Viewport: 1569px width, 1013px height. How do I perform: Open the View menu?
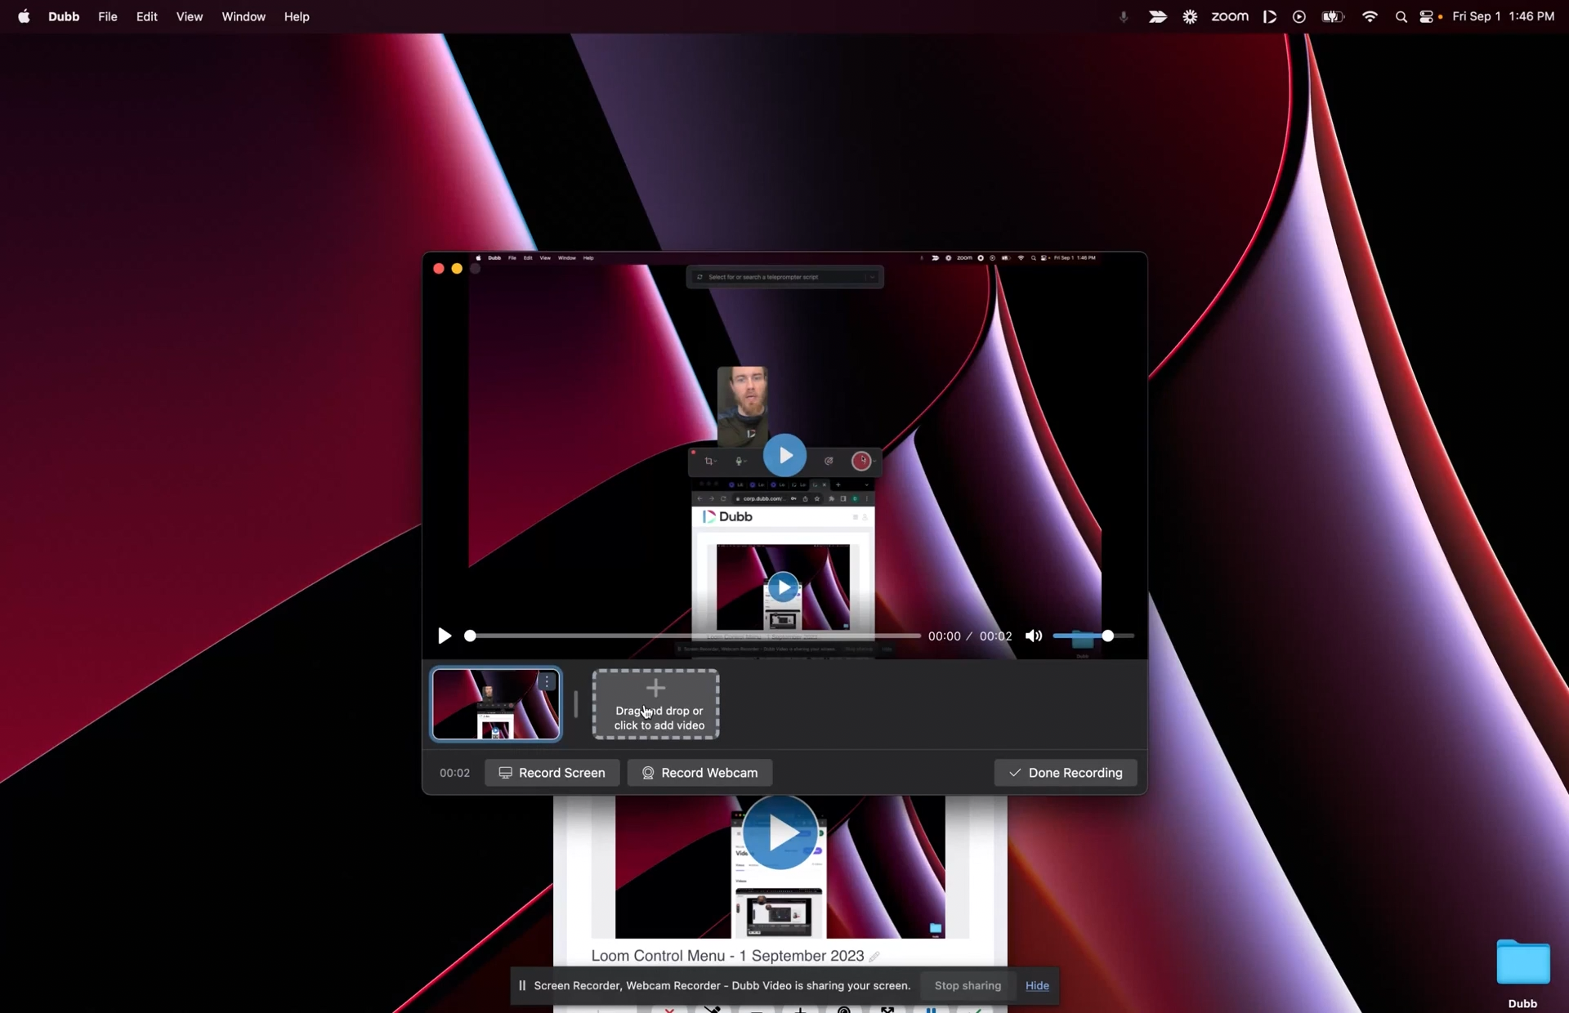point(190,16)
